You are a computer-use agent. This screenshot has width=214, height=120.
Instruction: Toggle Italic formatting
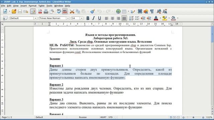(94, 18)
